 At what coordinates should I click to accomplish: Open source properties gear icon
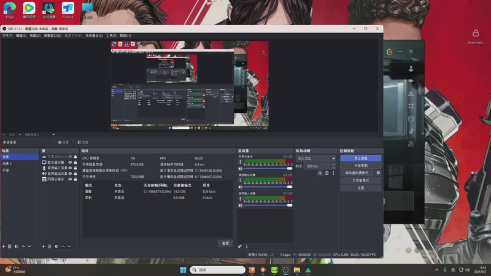pos(56,247)
